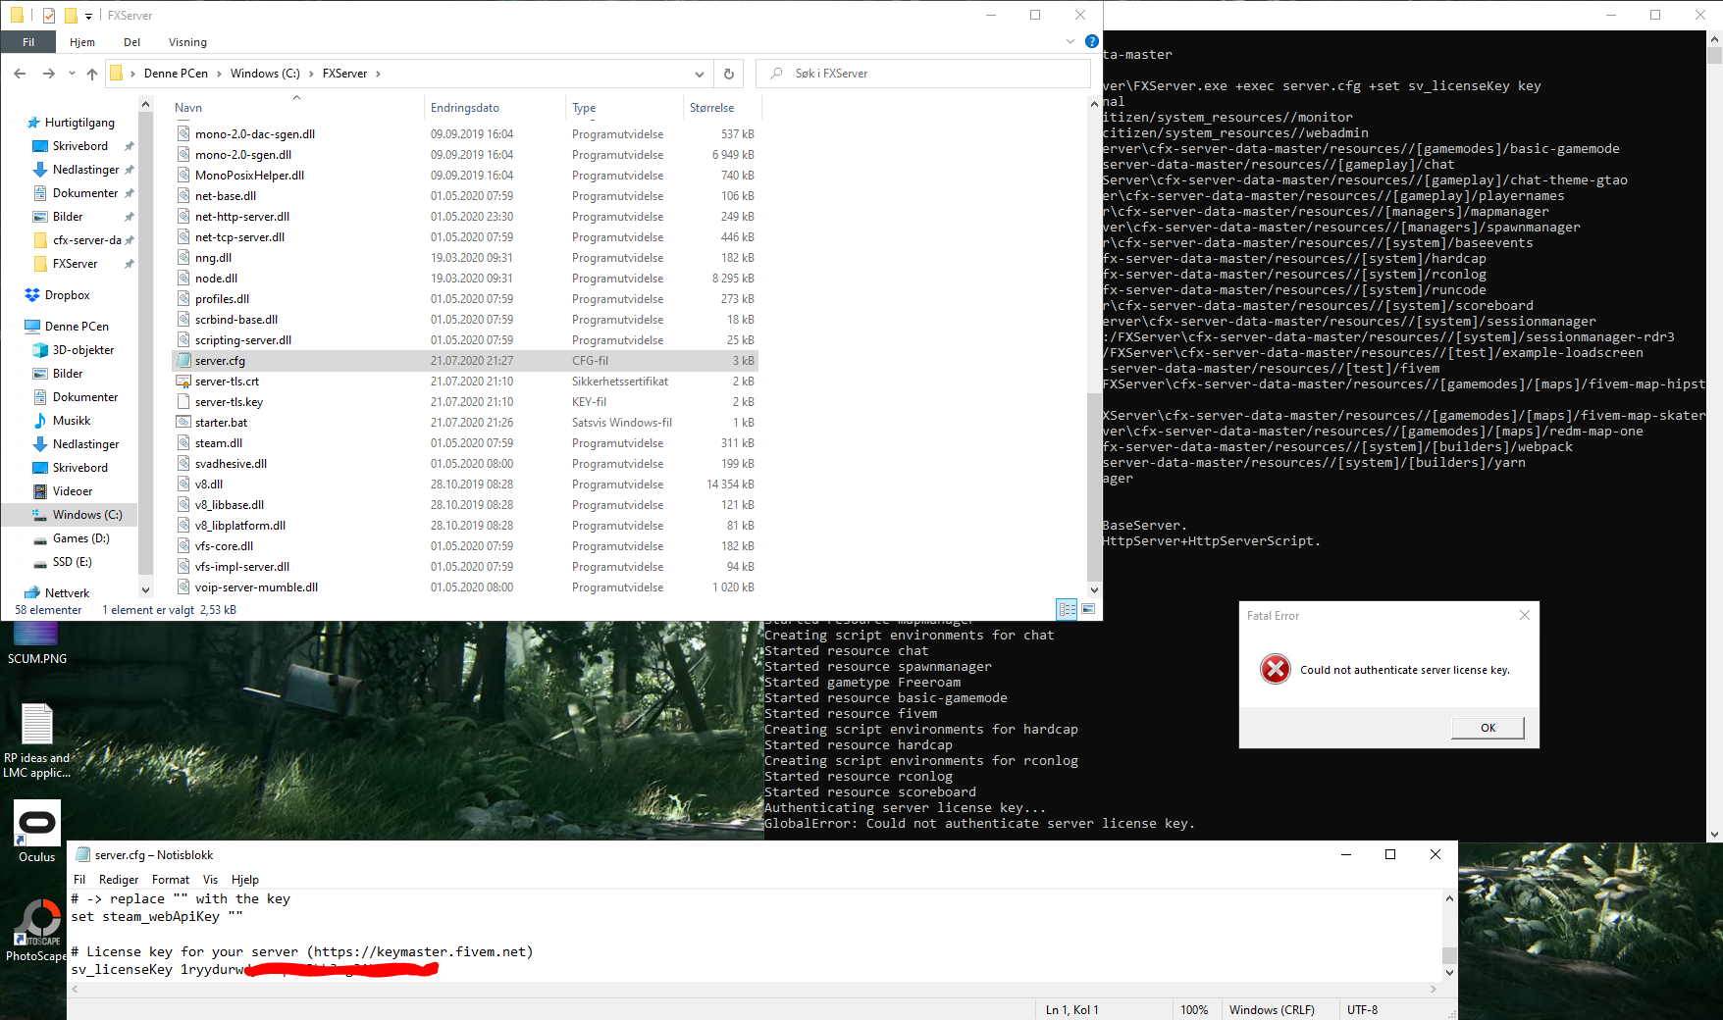The width and height of the screenshot is (1723, 1020).
Task: Open the recent locations dropdown arrow
Action: [72, 74]
